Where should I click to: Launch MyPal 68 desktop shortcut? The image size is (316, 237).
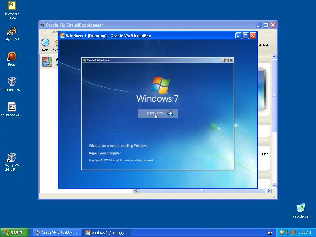[x=12, y=34]
